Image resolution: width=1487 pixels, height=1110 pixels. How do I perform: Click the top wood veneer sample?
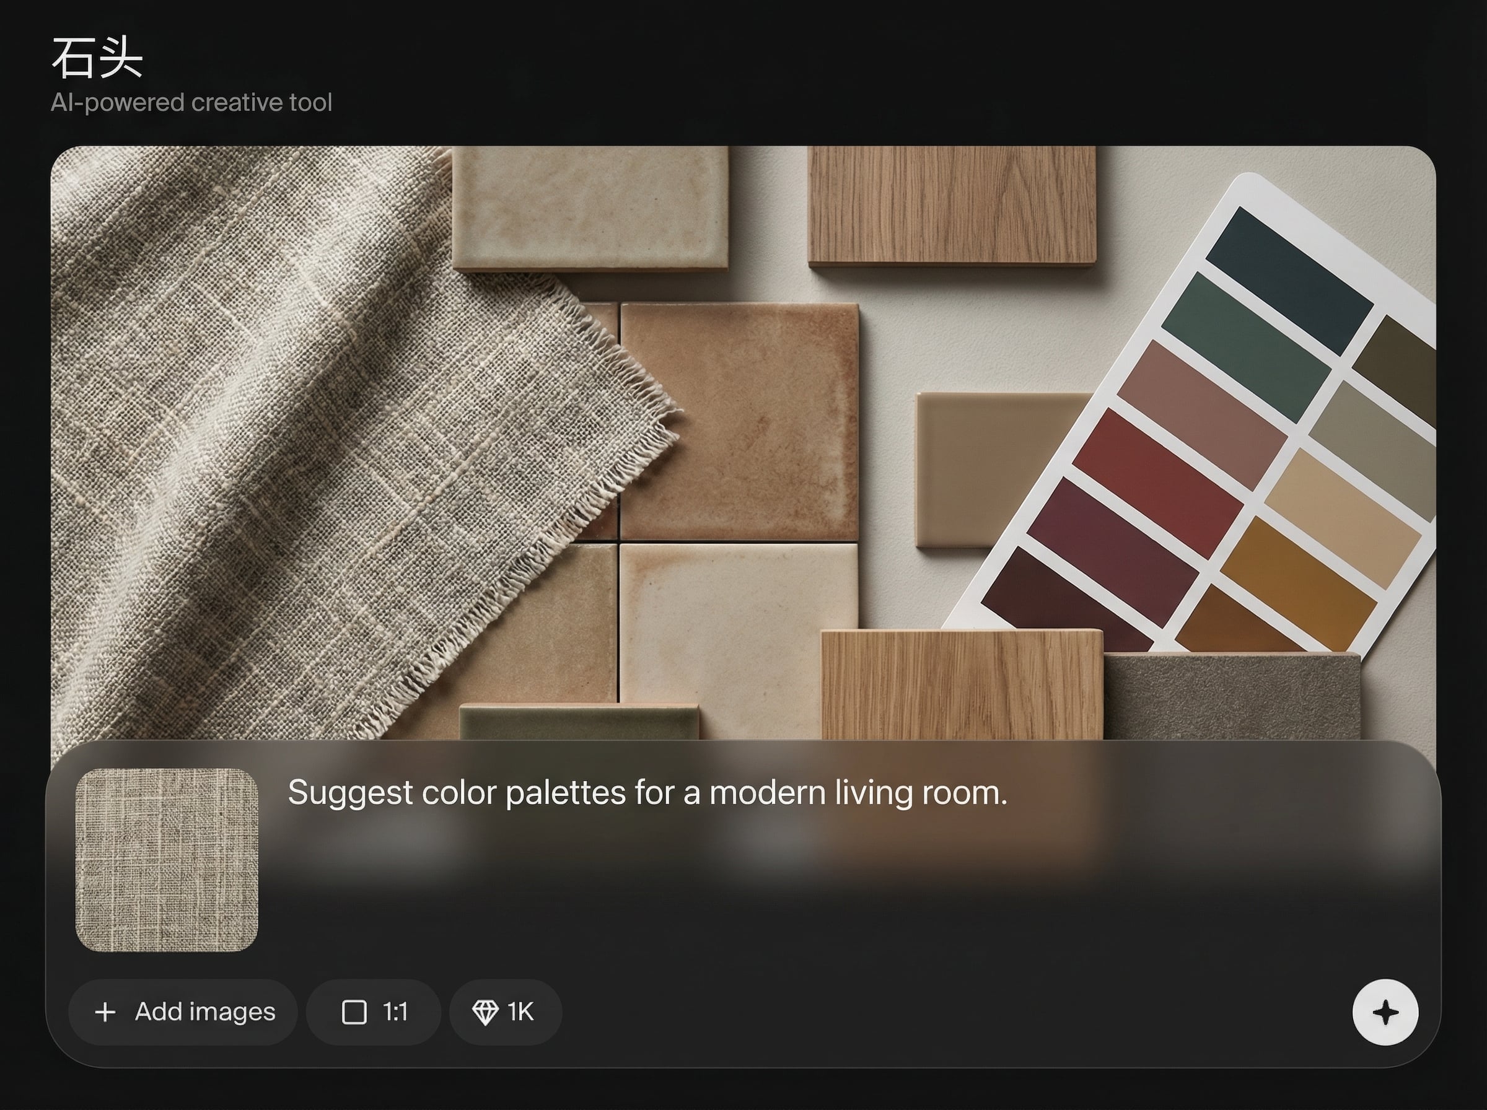(x=952, y=204)
